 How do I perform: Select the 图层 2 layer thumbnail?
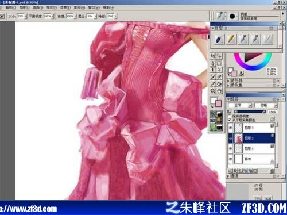point(238,138)
